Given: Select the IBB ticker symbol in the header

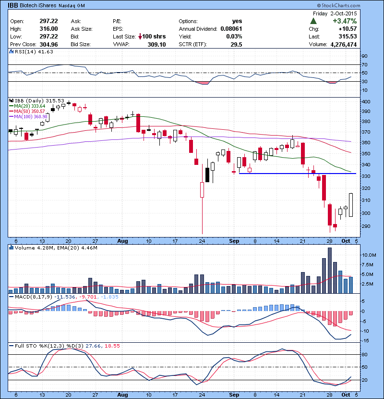Looking at the screenshot, I should coord(12,5).
